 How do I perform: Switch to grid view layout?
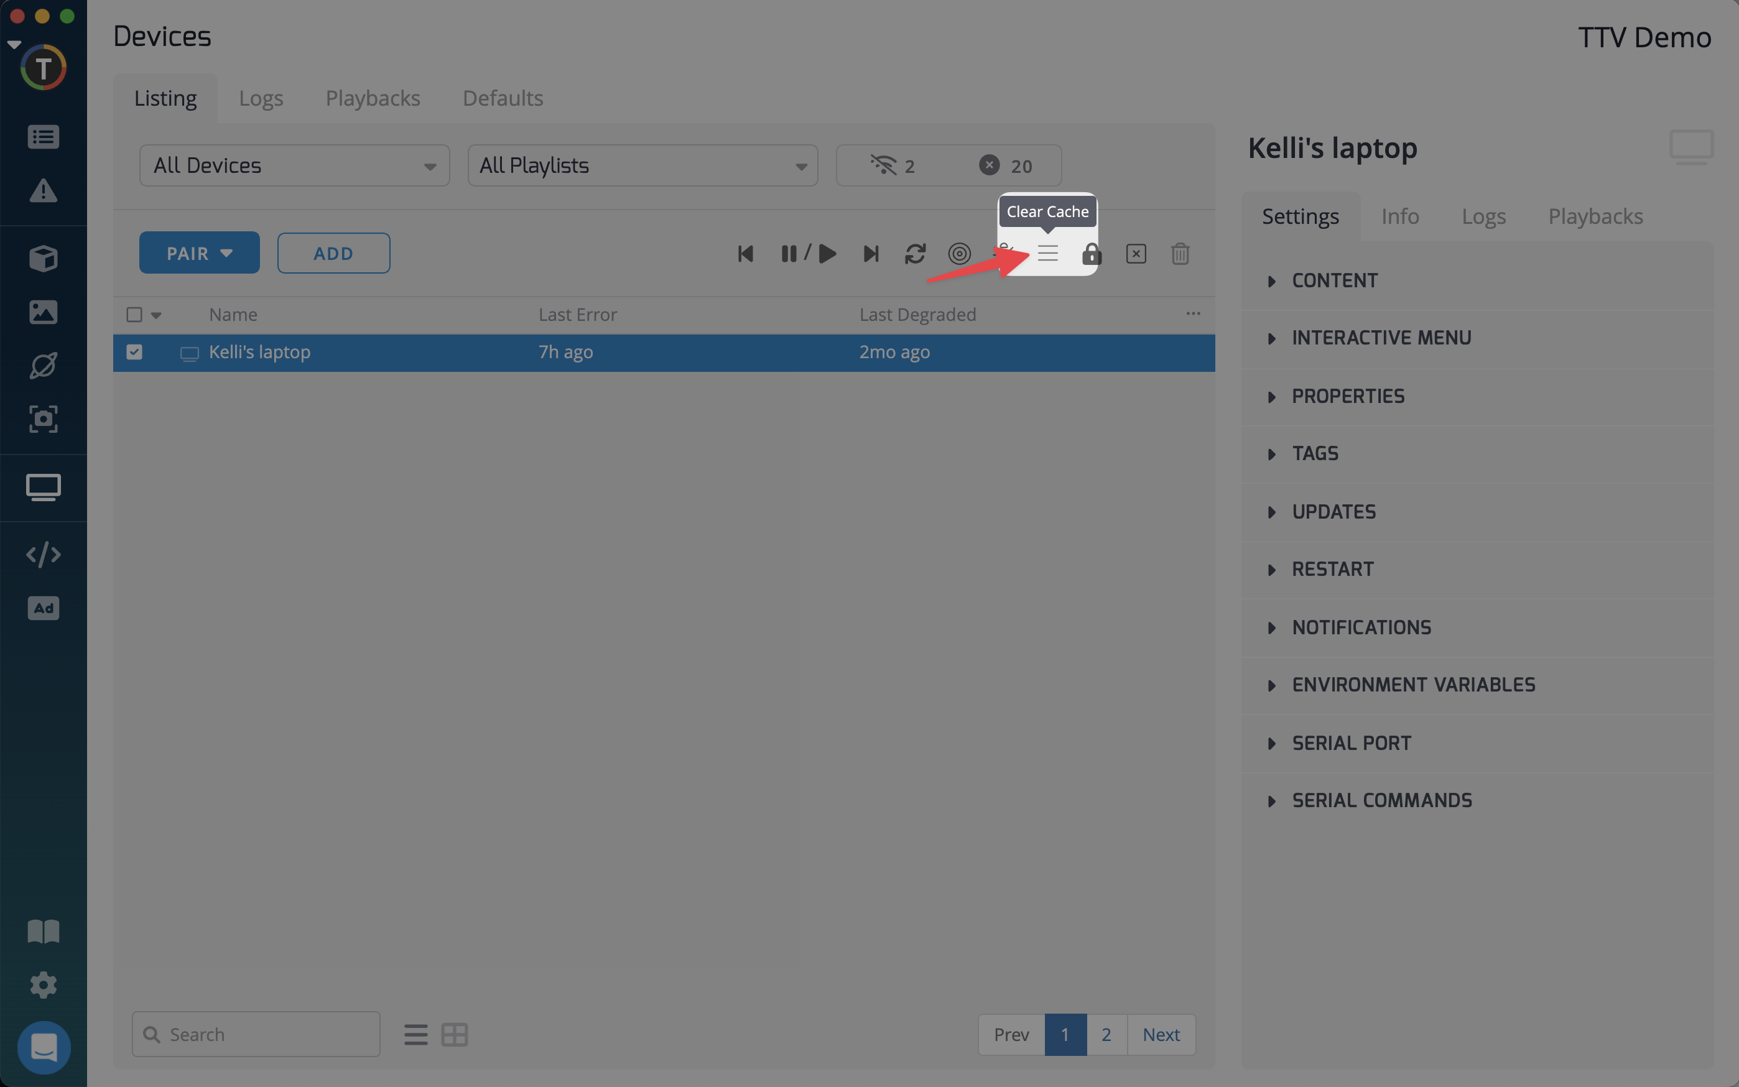tap(454, 1035)
